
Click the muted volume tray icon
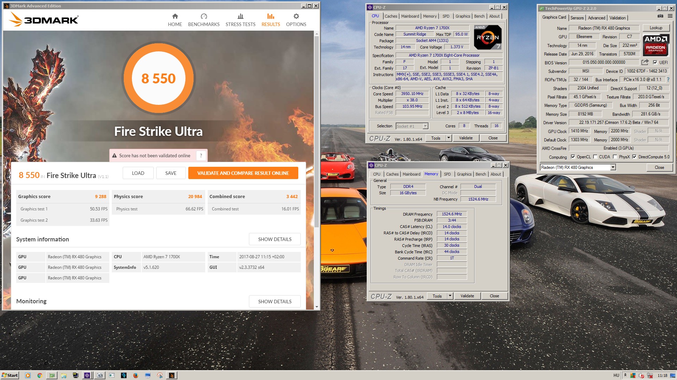point(641,375)
